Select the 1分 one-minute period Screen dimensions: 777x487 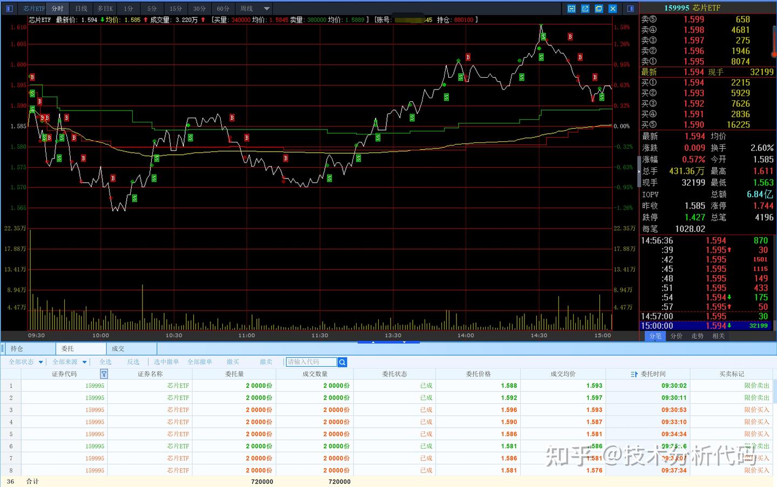coord(128,9)
